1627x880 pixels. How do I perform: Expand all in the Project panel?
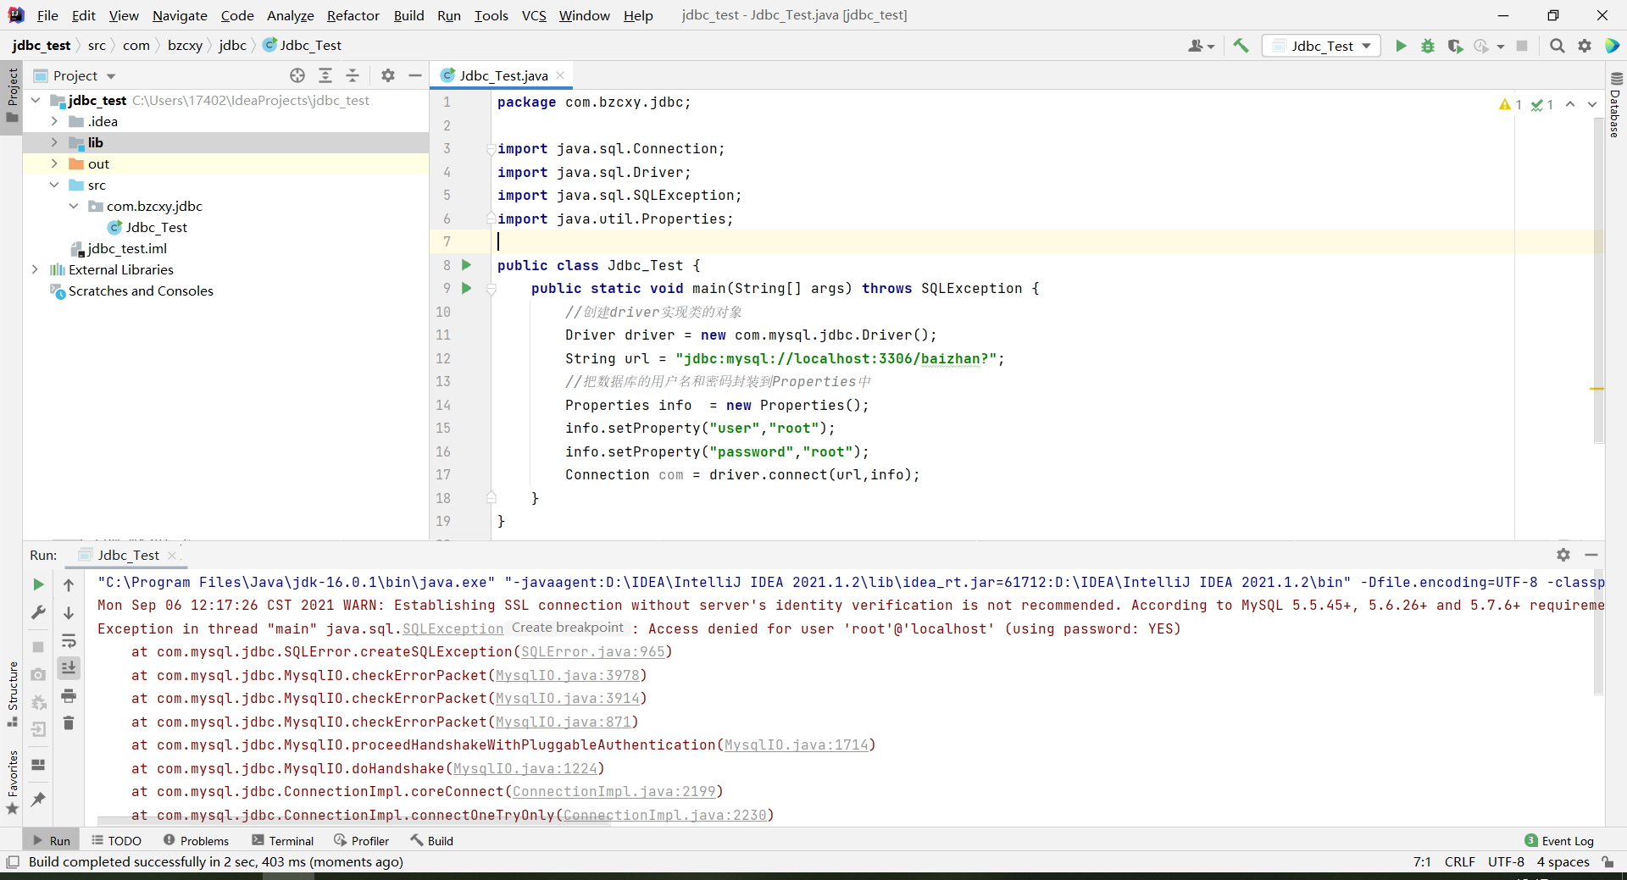pyautogui.click(x=325, y=75)
